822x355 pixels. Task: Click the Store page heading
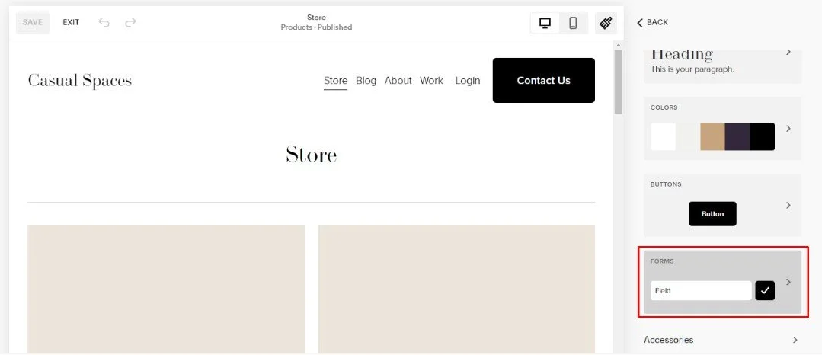(x=312, y=155)
